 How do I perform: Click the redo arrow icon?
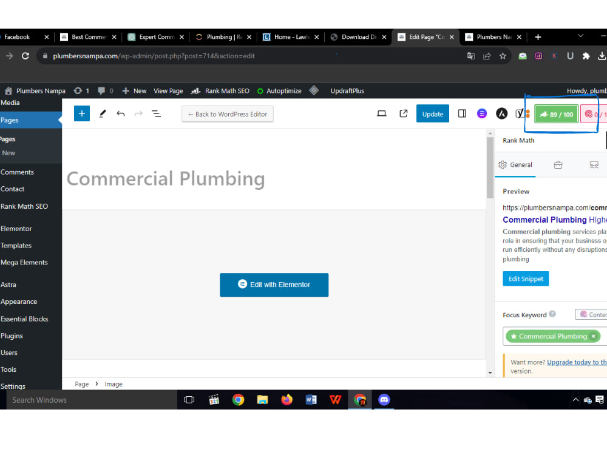pos(138,114)
